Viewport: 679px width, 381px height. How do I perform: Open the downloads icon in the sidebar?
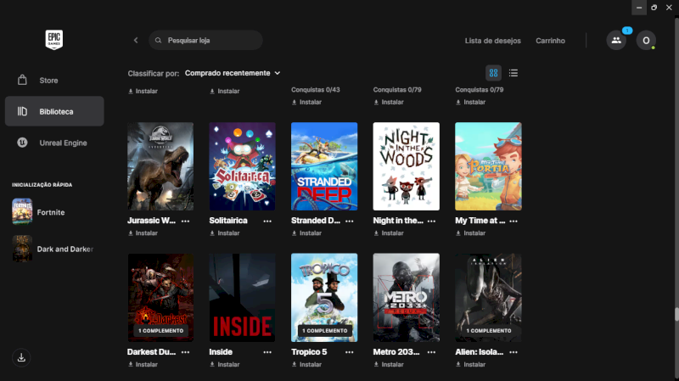[x=21, y=357]
